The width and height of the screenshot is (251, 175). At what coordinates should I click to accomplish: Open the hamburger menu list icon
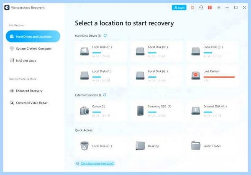pyautogui.click(x=218, y=8)
